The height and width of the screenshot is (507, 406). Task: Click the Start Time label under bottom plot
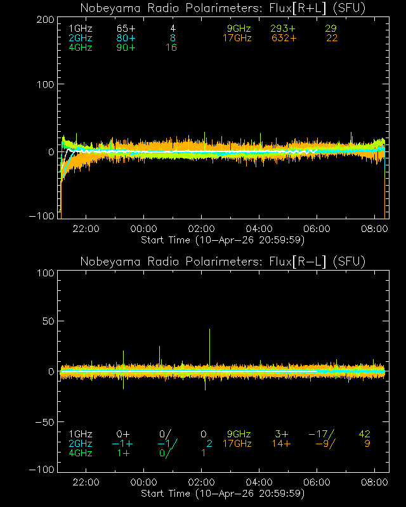pos(223,493)
